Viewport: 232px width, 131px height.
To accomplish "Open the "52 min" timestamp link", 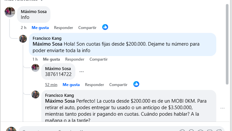I will click(51, 84).
